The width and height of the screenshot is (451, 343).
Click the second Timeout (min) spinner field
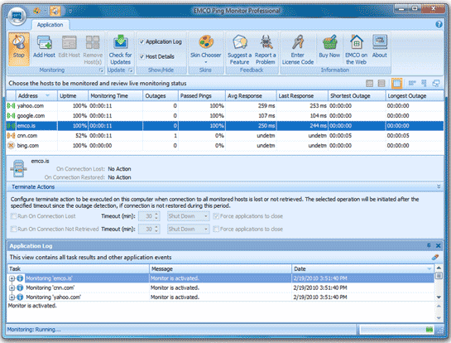[x=149, y=229]
